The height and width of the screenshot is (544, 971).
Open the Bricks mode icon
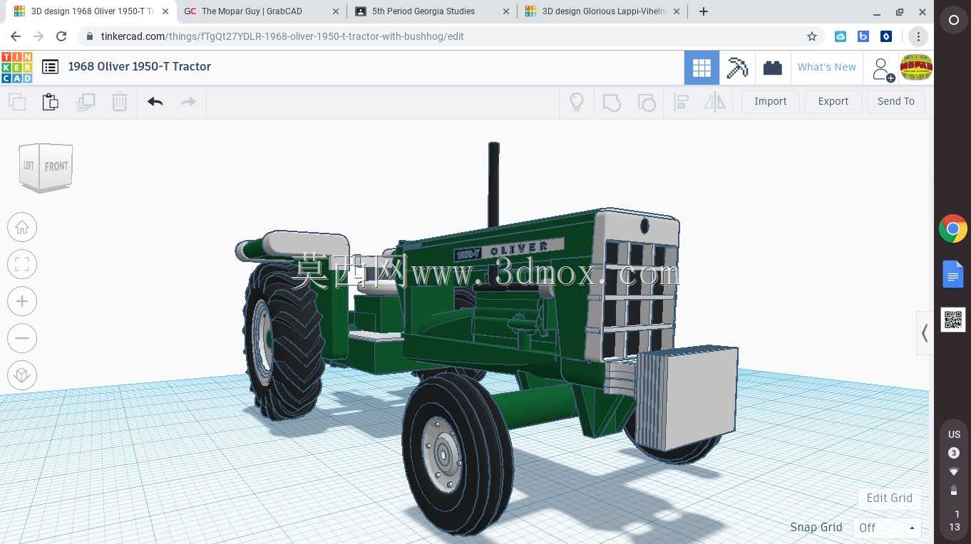click(x=772, y=68)
